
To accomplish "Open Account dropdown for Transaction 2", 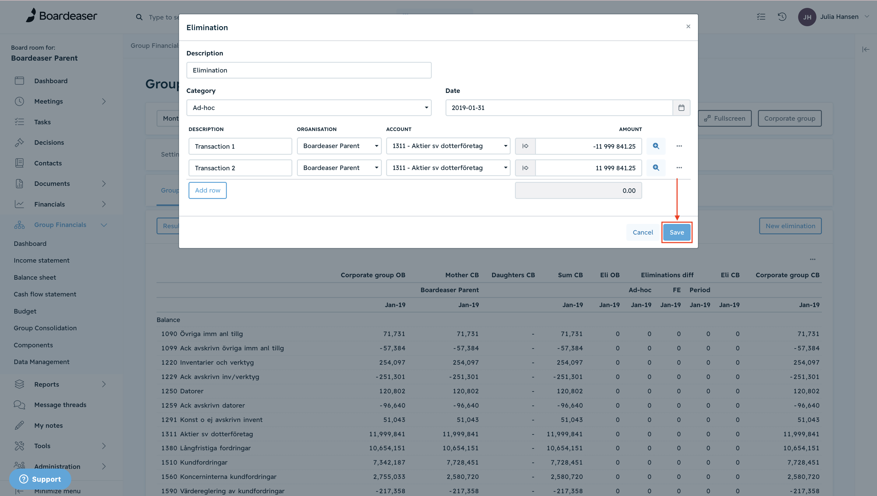I will (448, 168).
